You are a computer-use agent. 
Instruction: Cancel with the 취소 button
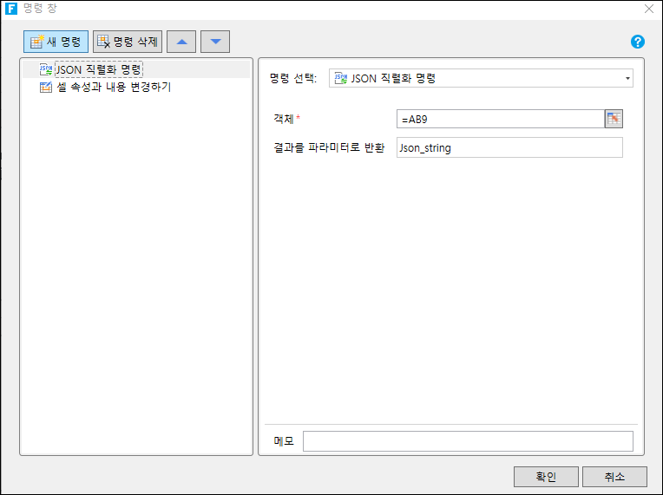point(614,477)
